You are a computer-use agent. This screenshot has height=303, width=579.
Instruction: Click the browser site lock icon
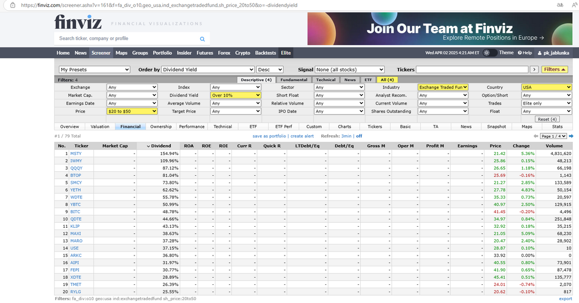14,5
